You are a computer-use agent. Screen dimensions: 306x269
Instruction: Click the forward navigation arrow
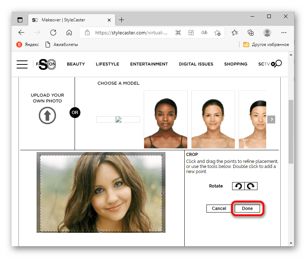pos(37,33)
